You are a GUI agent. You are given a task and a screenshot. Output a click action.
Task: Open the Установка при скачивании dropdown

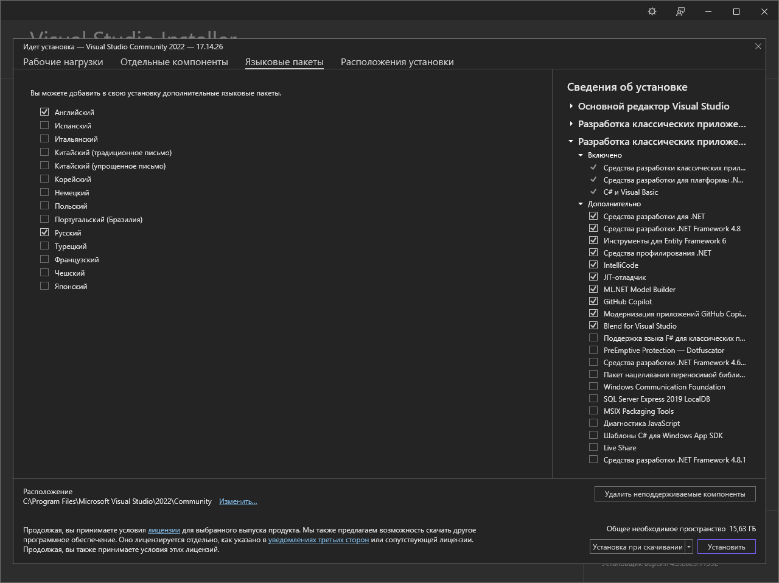click(x=637, y=546)
